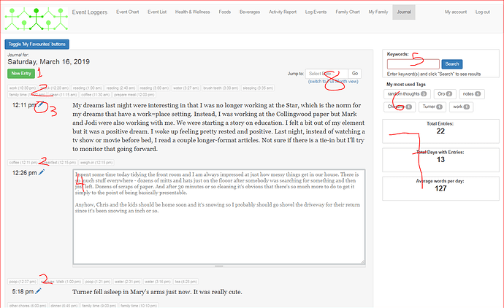
Task: Click the 'tea (4:26 pm)' event tag
Action: click(186, 282)
